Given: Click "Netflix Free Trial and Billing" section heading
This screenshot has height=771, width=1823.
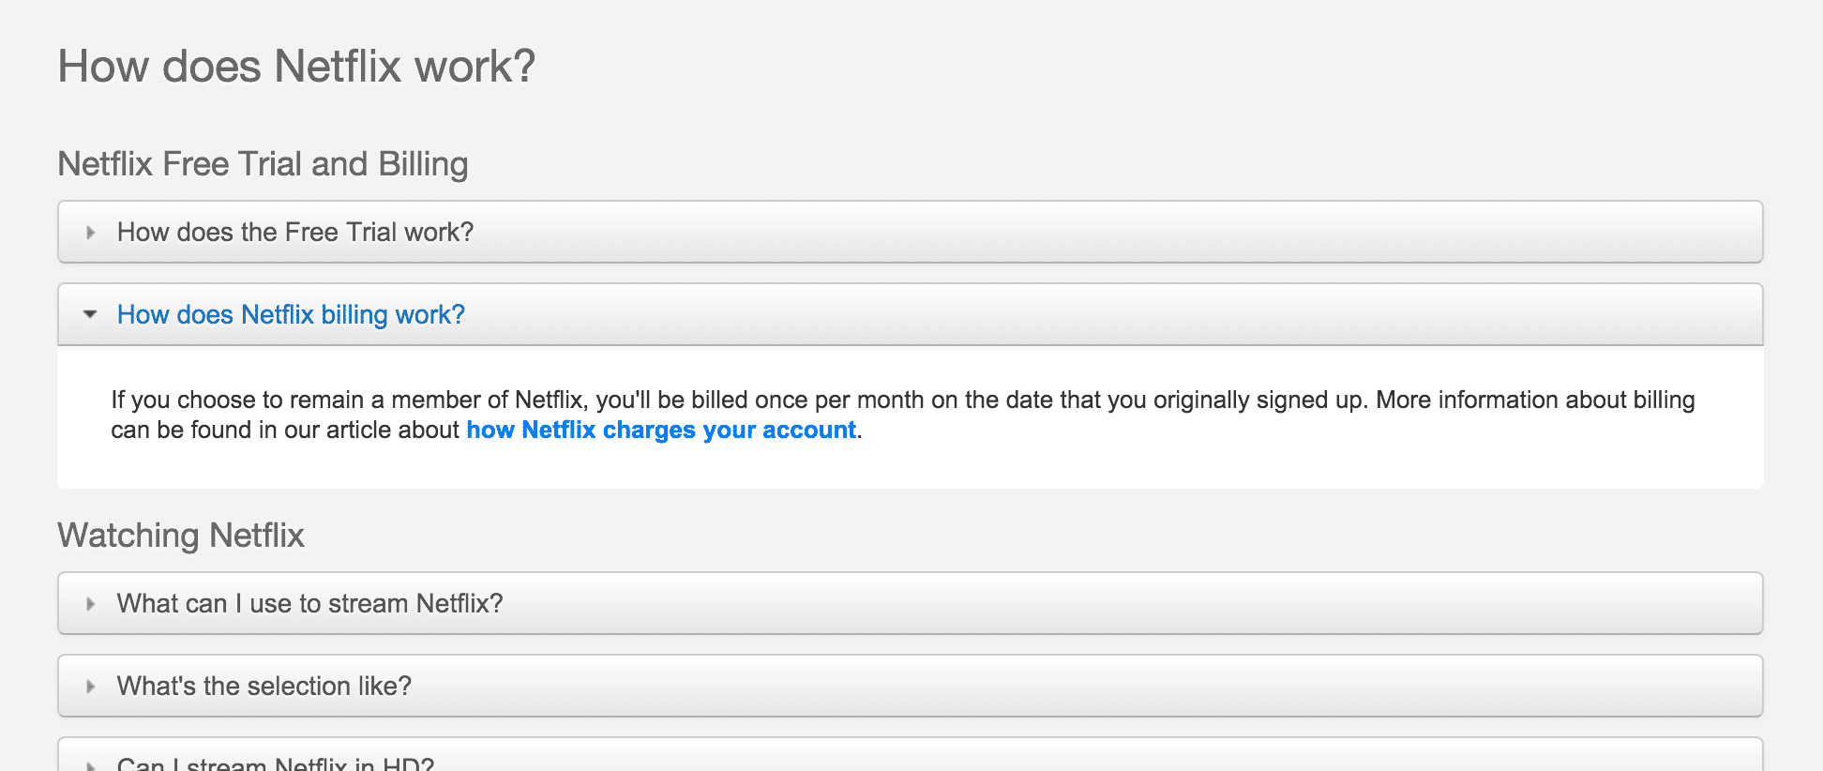Looking at the screenshot, I should pos(263,164).
